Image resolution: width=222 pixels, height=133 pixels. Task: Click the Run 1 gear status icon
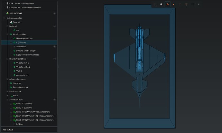click(14, 104)
